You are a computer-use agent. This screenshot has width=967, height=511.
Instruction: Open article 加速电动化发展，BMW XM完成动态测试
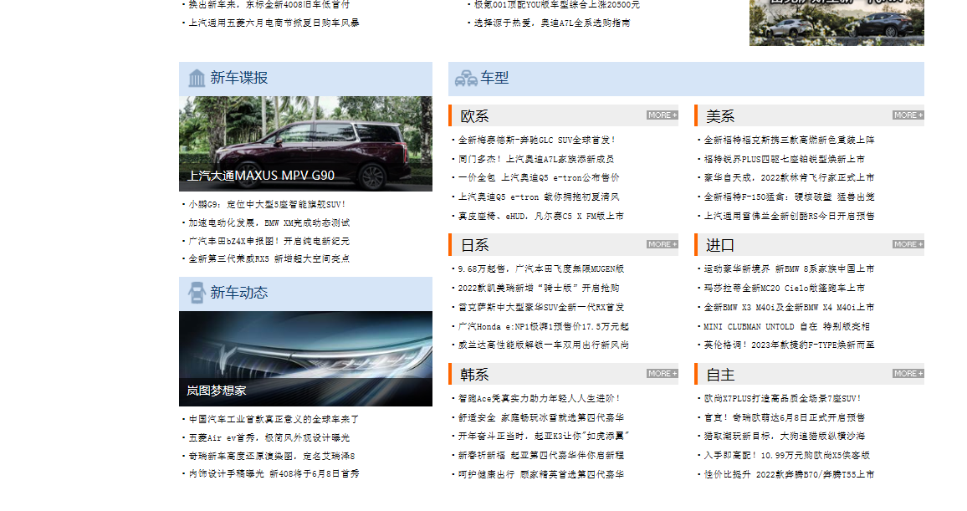click(269, 222)
